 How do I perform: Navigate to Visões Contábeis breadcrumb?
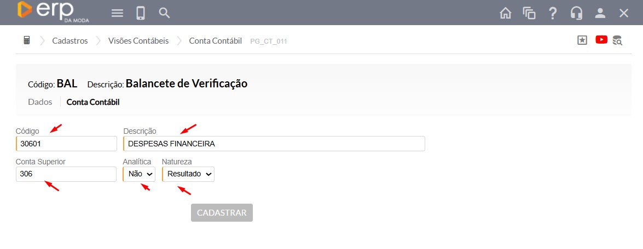(x=138, y=41)
